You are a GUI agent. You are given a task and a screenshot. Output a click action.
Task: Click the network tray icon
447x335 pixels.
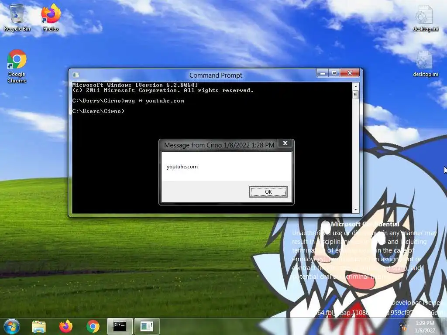coord(403,327)
